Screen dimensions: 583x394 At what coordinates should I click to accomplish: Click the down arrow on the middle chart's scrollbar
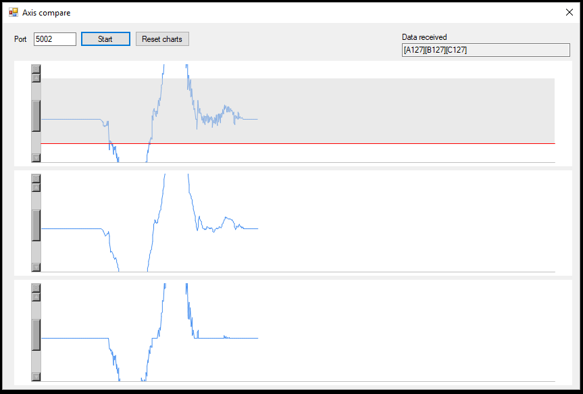coord(36,267)
